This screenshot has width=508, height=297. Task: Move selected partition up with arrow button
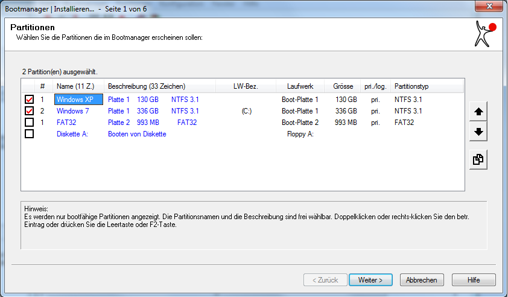coord(478,112)
